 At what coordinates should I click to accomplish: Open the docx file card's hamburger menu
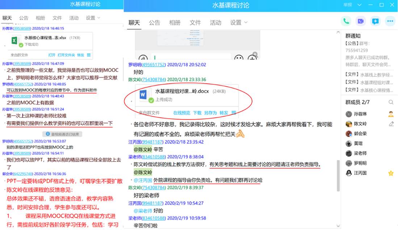[x=234, y=113]
